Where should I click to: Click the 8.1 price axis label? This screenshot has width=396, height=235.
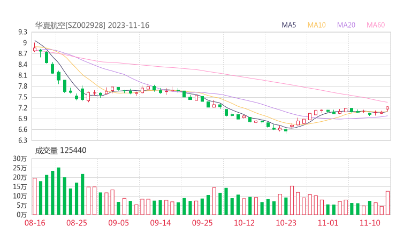tap(22, 75)
